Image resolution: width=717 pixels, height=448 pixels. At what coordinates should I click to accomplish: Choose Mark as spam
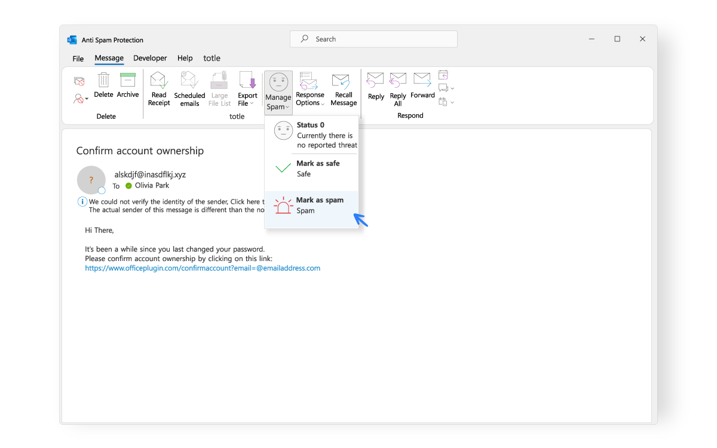point(311,209)
